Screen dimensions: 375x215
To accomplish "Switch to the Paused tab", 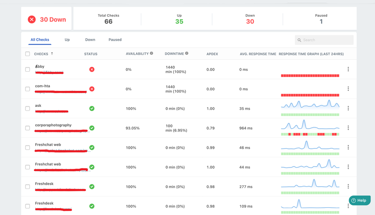I will pos(115,40).
